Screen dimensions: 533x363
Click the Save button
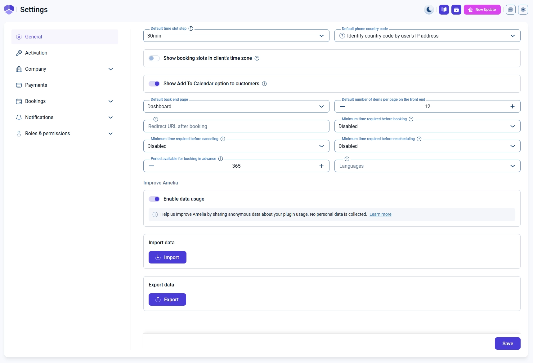[508, 343]
